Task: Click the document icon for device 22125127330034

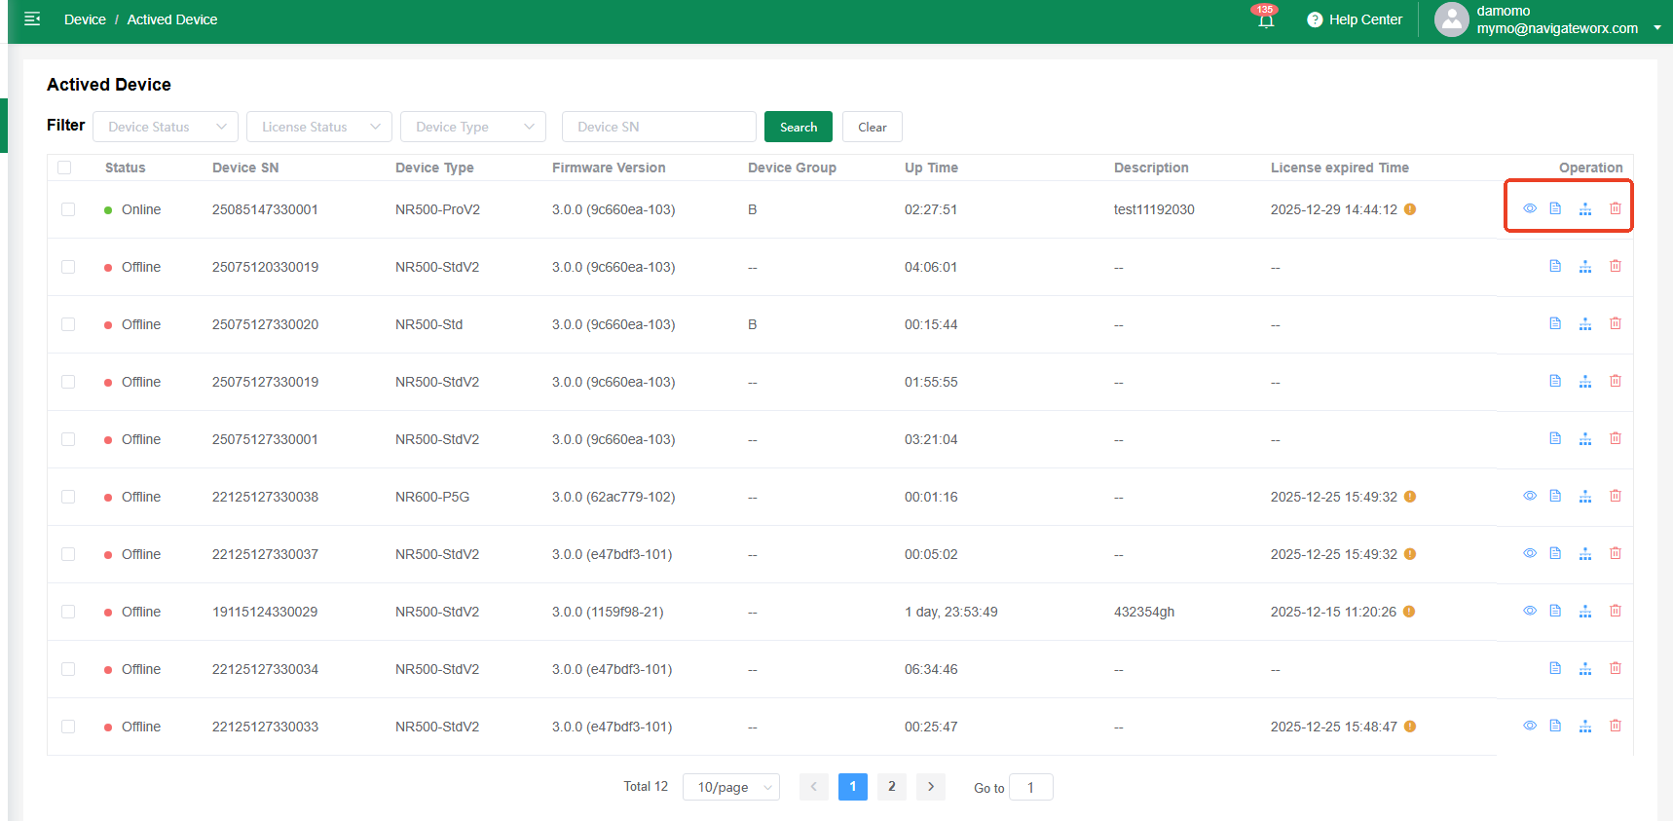Action: 1555,669
